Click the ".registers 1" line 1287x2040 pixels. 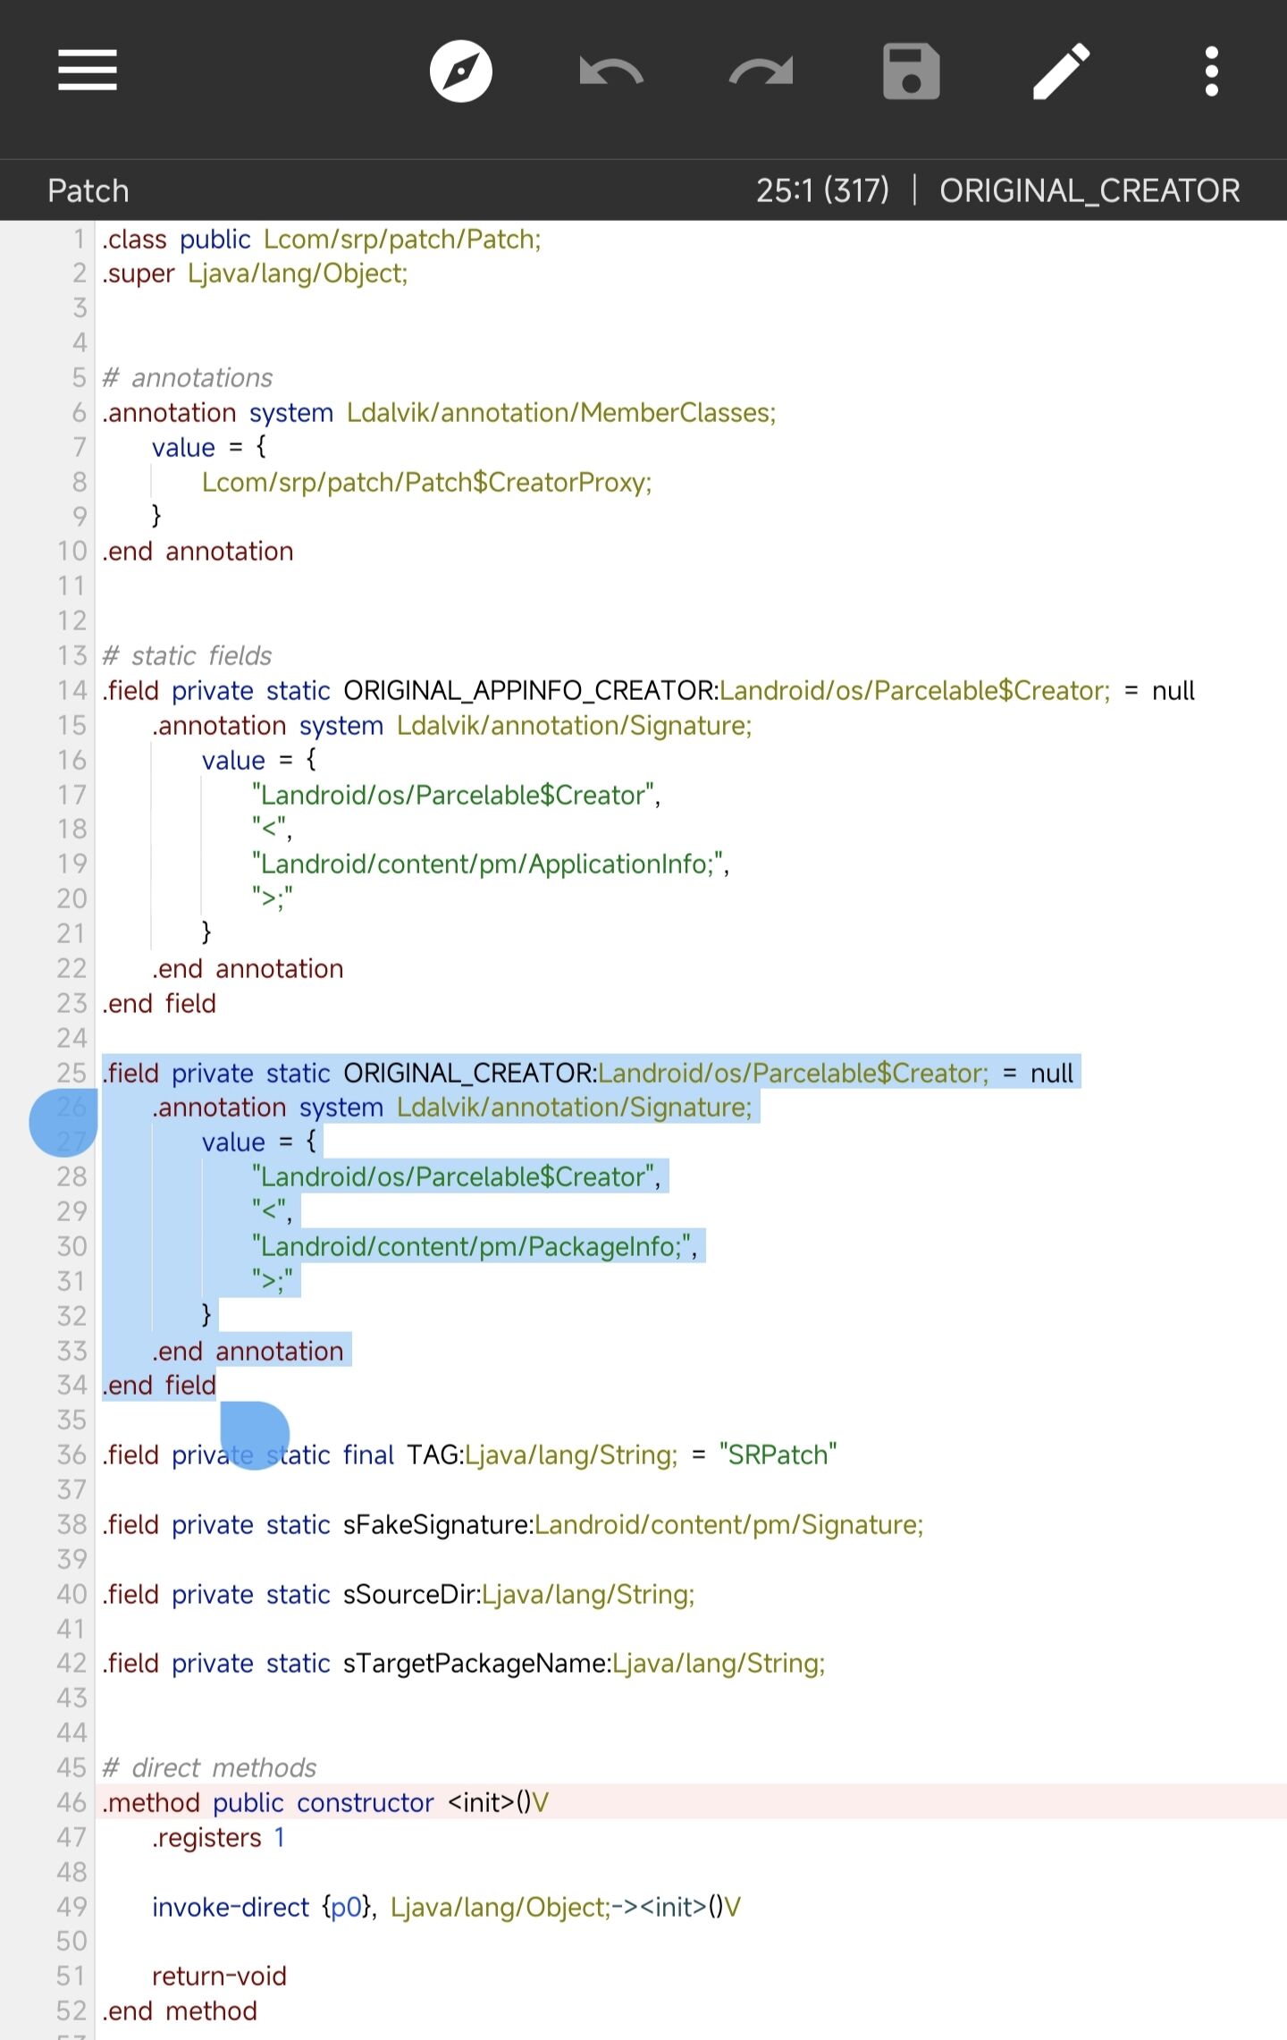point(218,1838)
